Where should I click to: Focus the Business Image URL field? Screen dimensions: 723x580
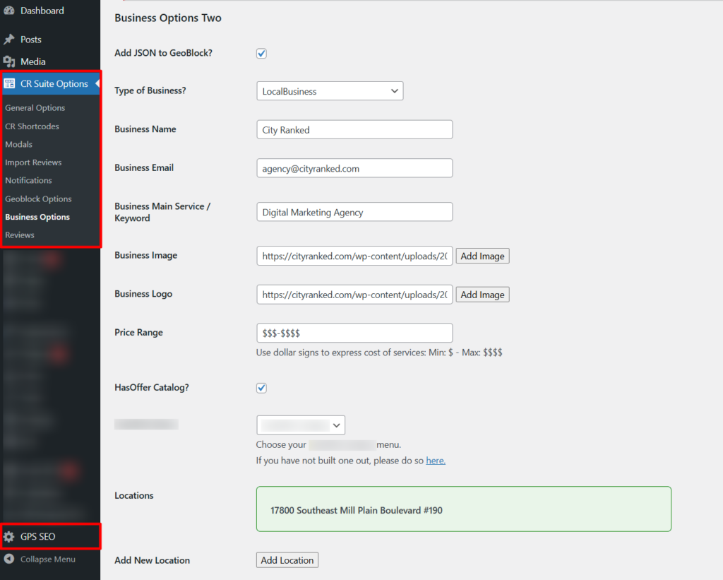pos(354,256)
